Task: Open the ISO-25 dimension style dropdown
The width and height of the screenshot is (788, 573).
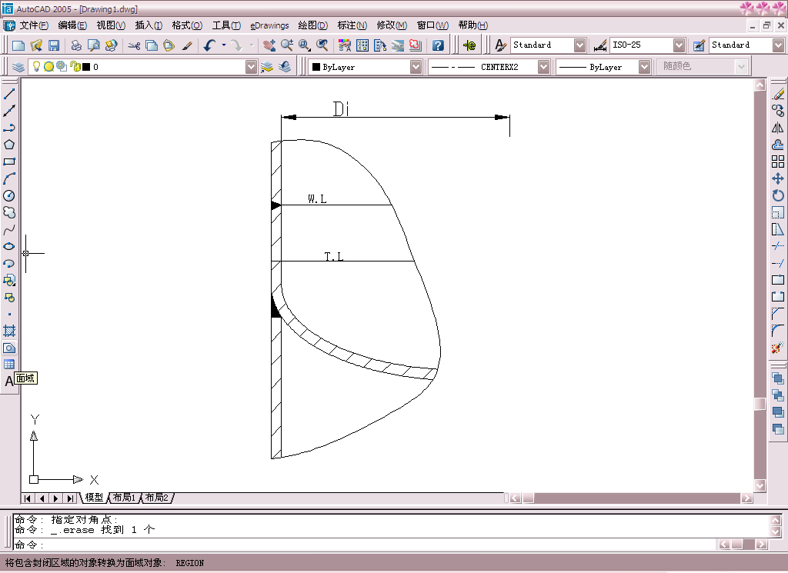Action: point(679,45)
